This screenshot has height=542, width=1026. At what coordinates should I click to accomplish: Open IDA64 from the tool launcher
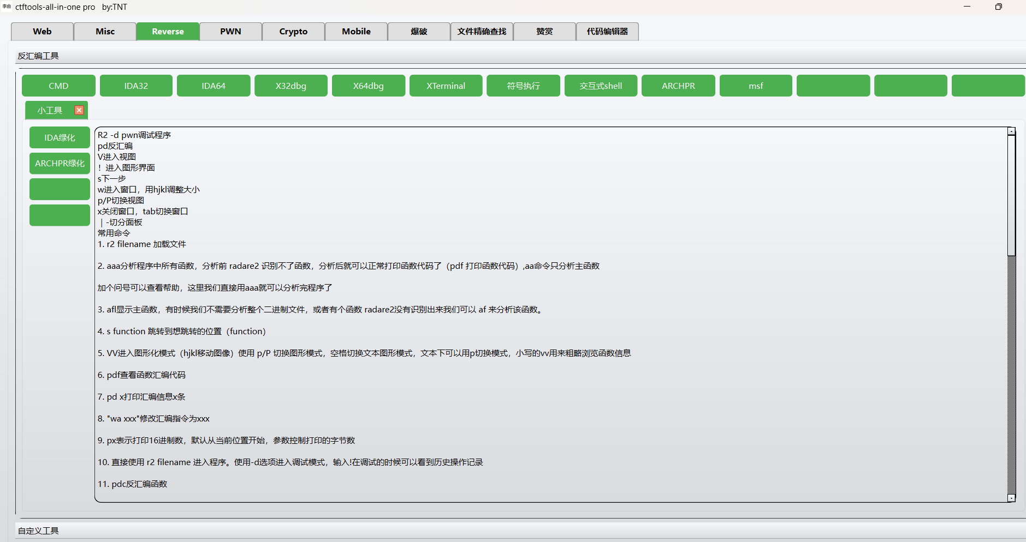213,86
